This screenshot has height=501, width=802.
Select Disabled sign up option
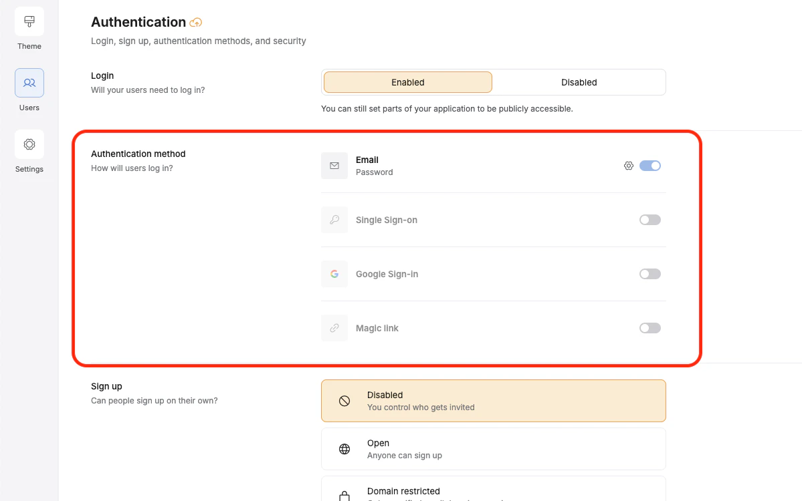(x=494, y=401)
